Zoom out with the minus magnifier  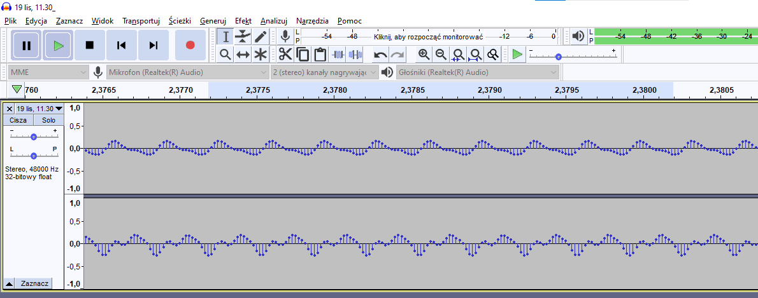(x=441, y=55)
